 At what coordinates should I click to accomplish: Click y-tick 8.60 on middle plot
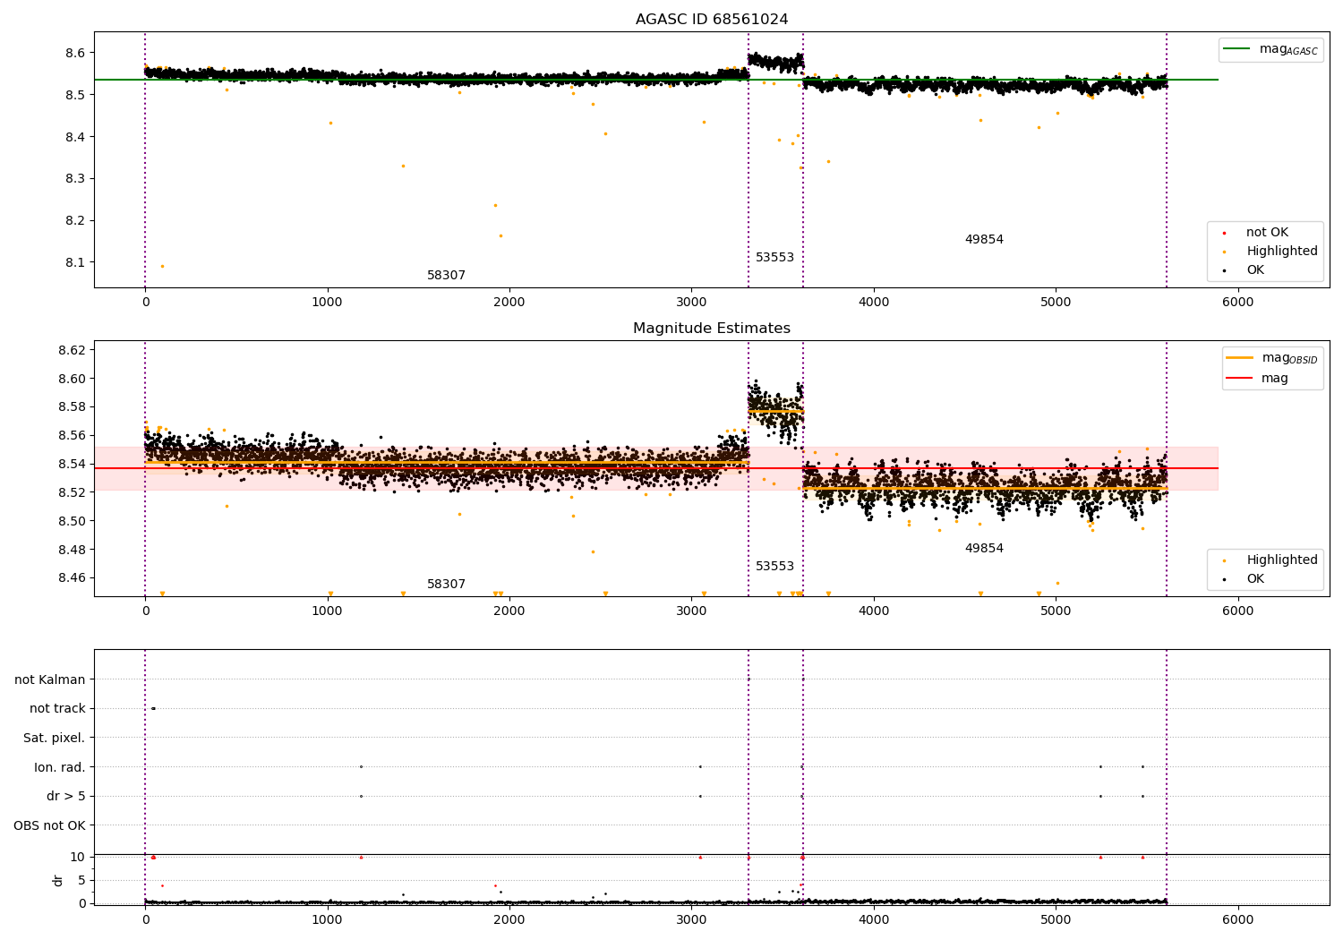(72, 379)
